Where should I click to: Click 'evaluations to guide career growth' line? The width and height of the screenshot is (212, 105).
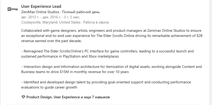coord(49,87)
